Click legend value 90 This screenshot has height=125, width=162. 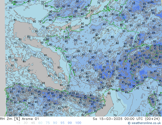(x=55, y=123)
